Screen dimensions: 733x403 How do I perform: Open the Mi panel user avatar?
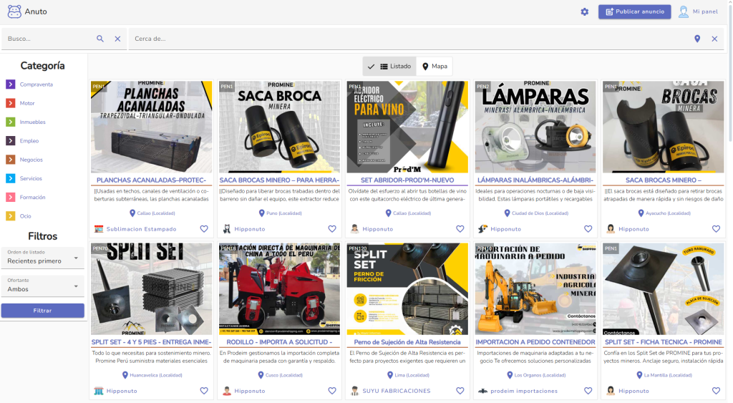point(684,11)
